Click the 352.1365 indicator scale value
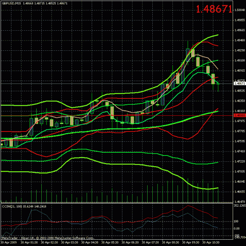This screenshot has height=246, width=246. click(x=240, y=205)
